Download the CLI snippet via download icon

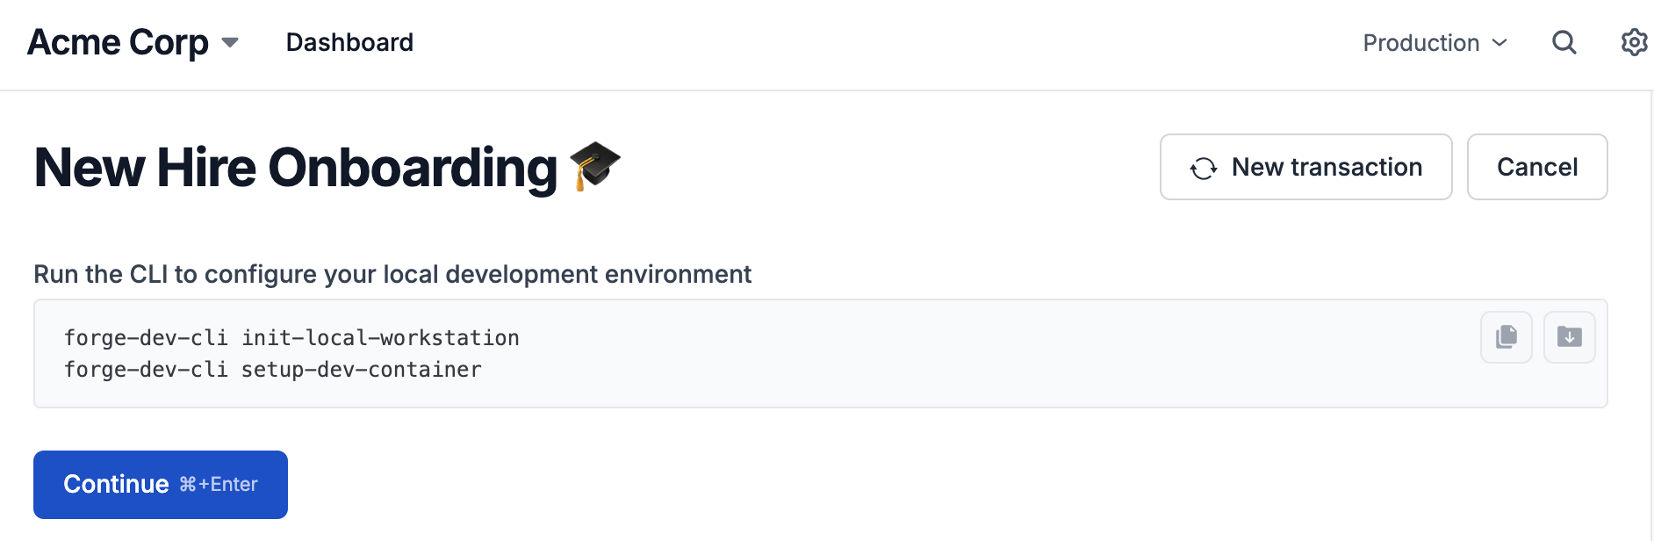coord(1569,336)
